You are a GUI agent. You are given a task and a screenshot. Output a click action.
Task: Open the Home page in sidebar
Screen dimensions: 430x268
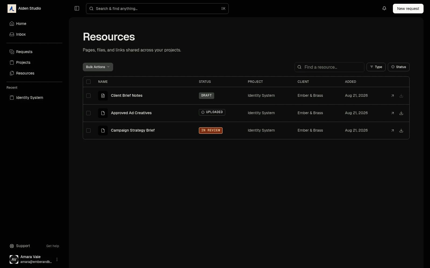34,24
